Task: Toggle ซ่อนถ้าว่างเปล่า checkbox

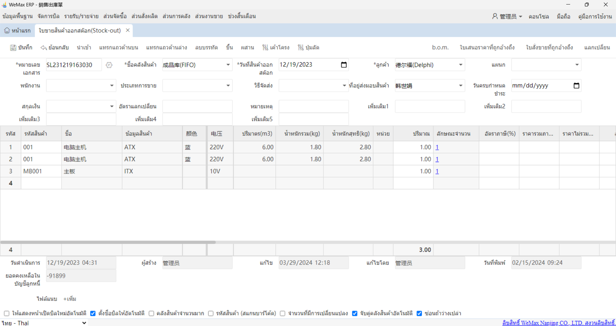Action: 419,313
